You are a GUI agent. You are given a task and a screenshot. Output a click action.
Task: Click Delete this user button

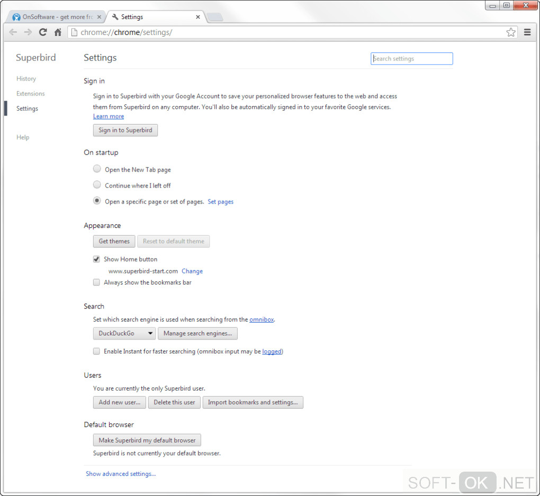174,402
